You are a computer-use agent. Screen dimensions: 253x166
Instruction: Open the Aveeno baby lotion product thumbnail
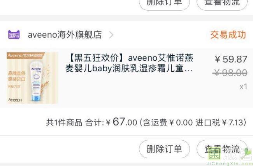(32, 78)
